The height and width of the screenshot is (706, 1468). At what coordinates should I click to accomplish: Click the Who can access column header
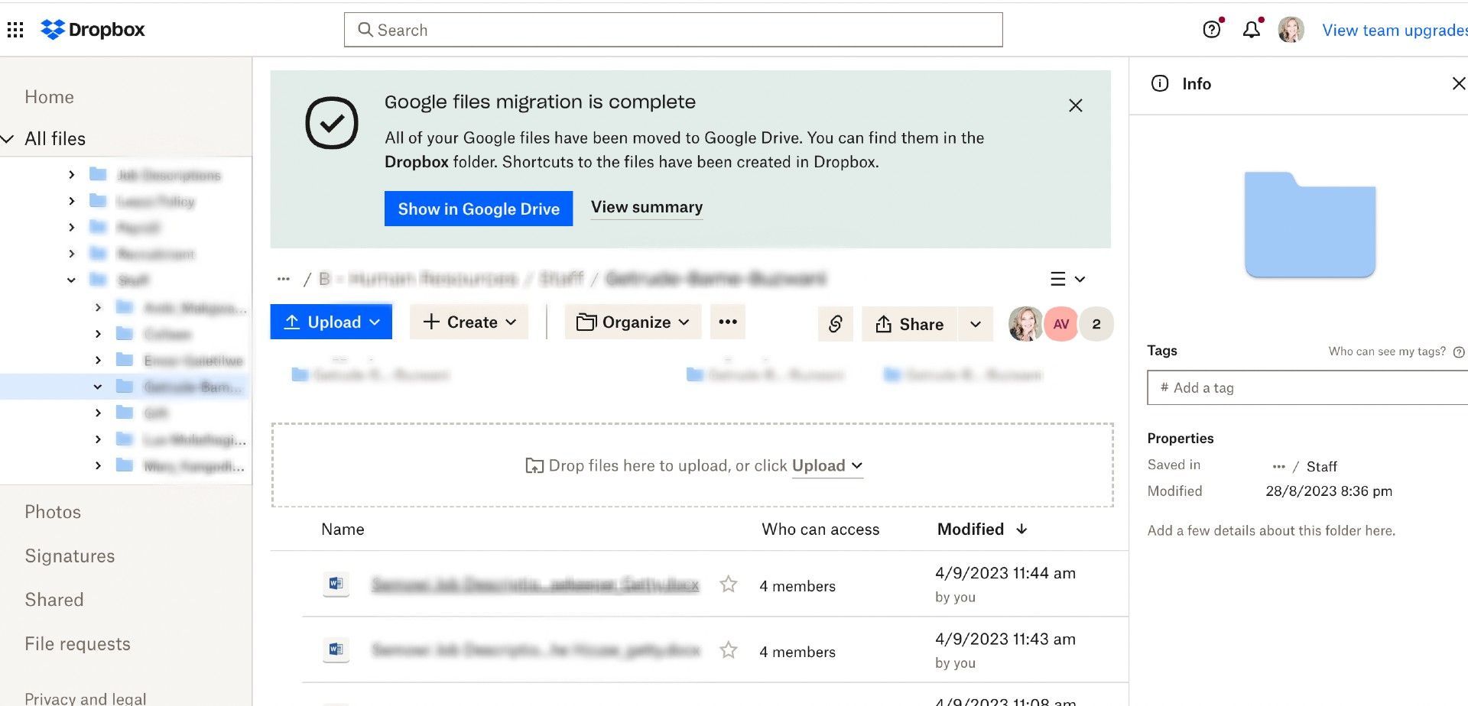pyautogui.click(x=820, y=529)
